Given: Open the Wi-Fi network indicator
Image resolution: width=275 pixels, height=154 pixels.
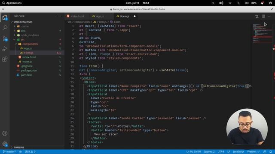Looking at the screenshot, I should coord(230,3).
